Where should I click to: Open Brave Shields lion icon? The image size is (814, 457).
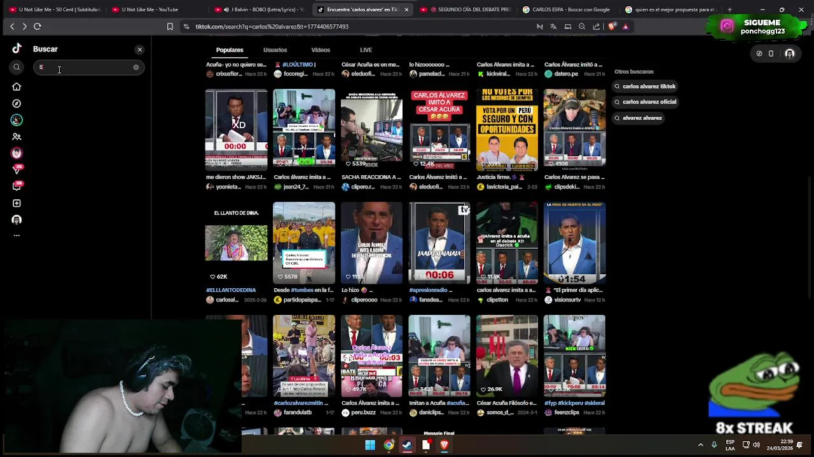pos(612,27)
